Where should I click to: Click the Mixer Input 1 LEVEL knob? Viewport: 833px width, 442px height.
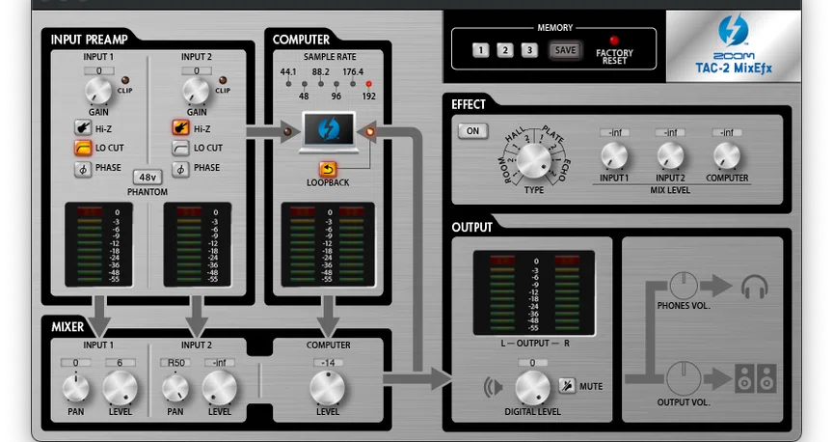[x=121, y=388]
